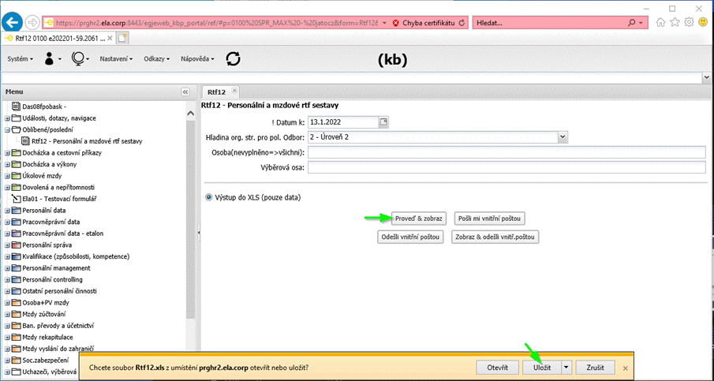Screen dimensions: 714x381
Task: Collapse the Menu panel with double-arrow icon
Action: point(185,92)
